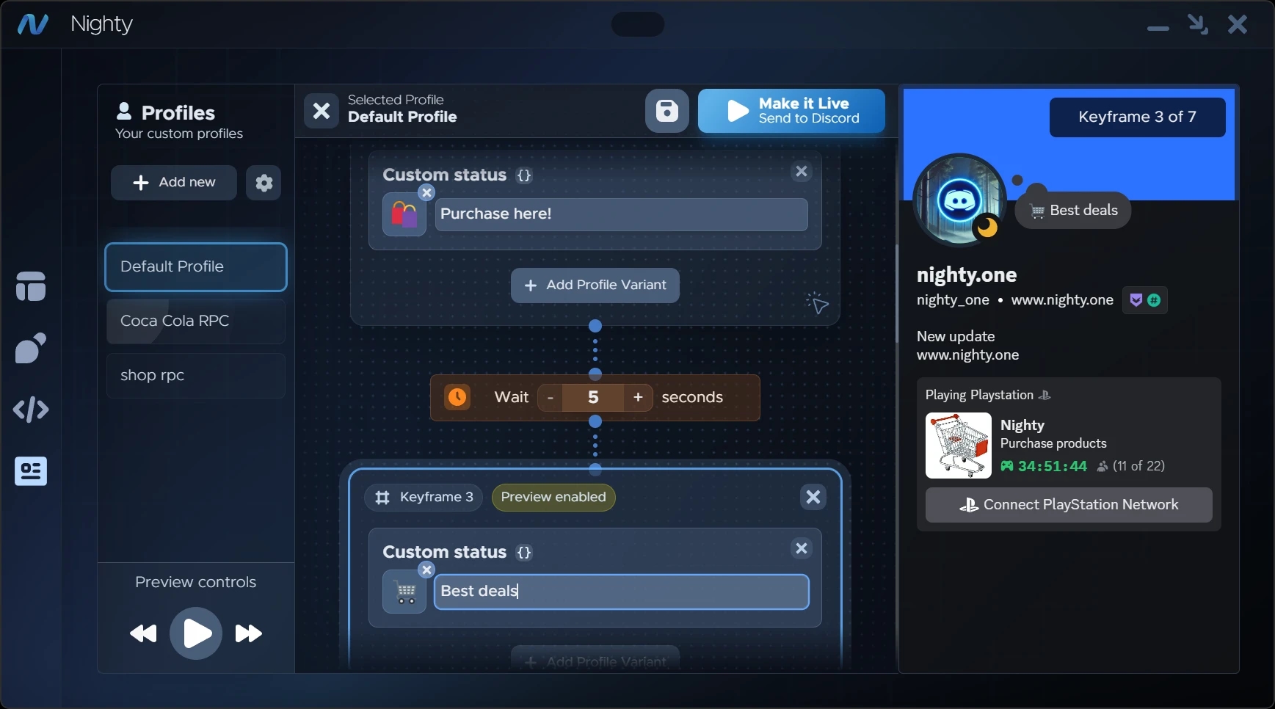
Task: Toggle the Preview enabled badge
Action: pos(553,498)
